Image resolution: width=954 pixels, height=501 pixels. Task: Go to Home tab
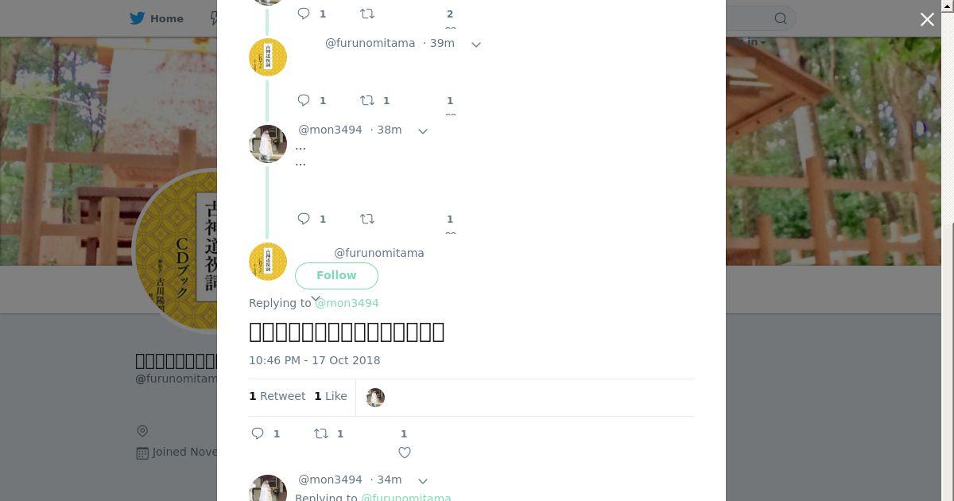pyautogui.click(x=157, y=18)
